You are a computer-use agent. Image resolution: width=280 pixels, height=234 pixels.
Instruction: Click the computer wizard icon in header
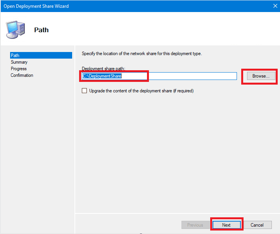coord(16,29)
